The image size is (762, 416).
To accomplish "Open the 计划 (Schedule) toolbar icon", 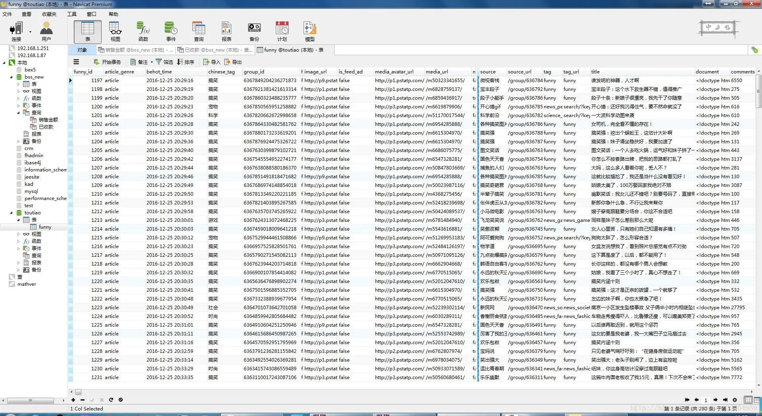I will pyautogui.click(x=282, y=32).
